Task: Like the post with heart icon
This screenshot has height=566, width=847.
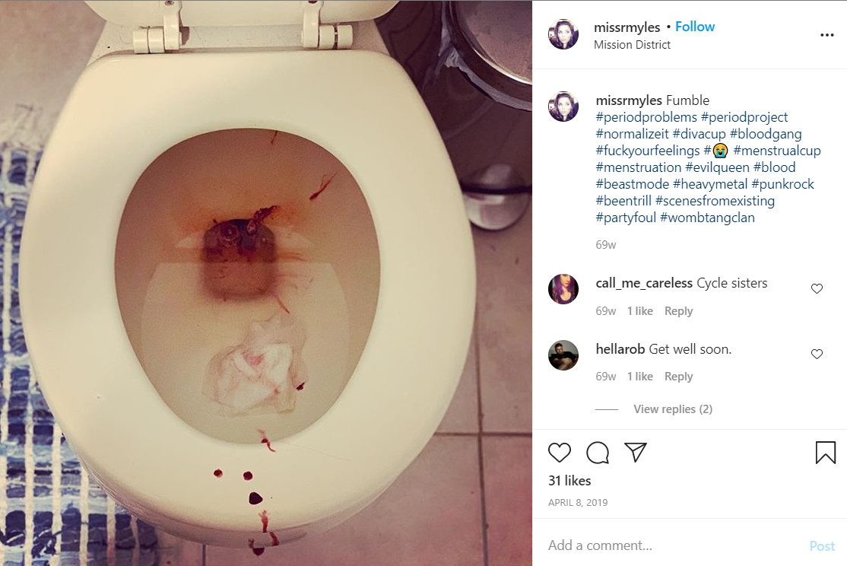Action: pos(559,453)
